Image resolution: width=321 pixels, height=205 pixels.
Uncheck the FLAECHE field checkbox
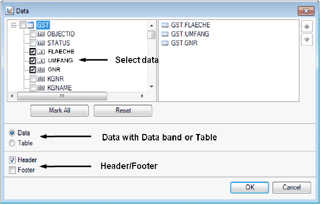point(33,51)
